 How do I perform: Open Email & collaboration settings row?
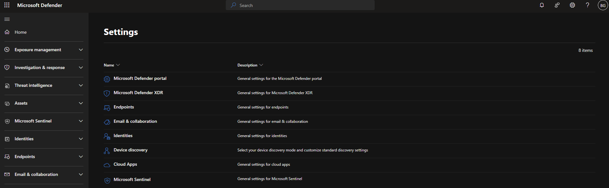135,122
